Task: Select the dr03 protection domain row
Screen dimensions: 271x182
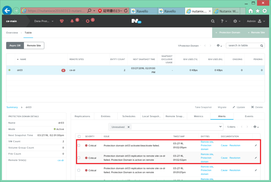Action: pos(135,70)
